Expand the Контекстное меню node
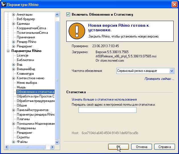Screen dimensions: 179x154 (13, 78)
